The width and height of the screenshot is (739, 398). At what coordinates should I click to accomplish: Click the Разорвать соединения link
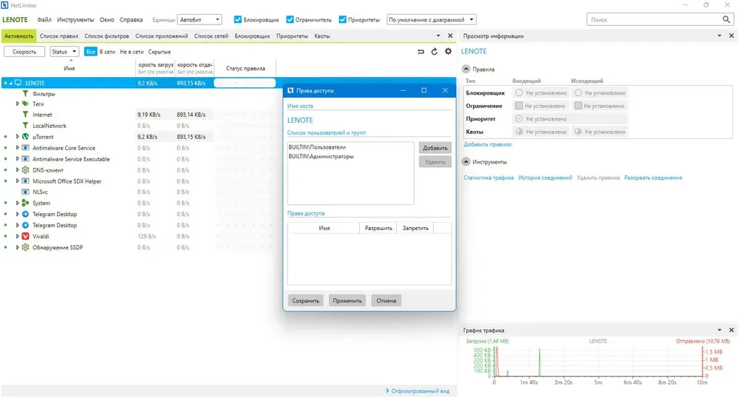(653, 178)
